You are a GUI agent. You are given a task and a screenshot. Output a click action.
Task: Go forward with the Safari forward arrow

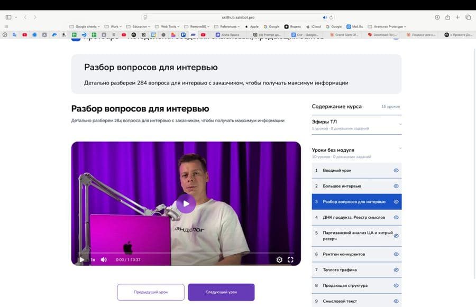tap(35, 17)
